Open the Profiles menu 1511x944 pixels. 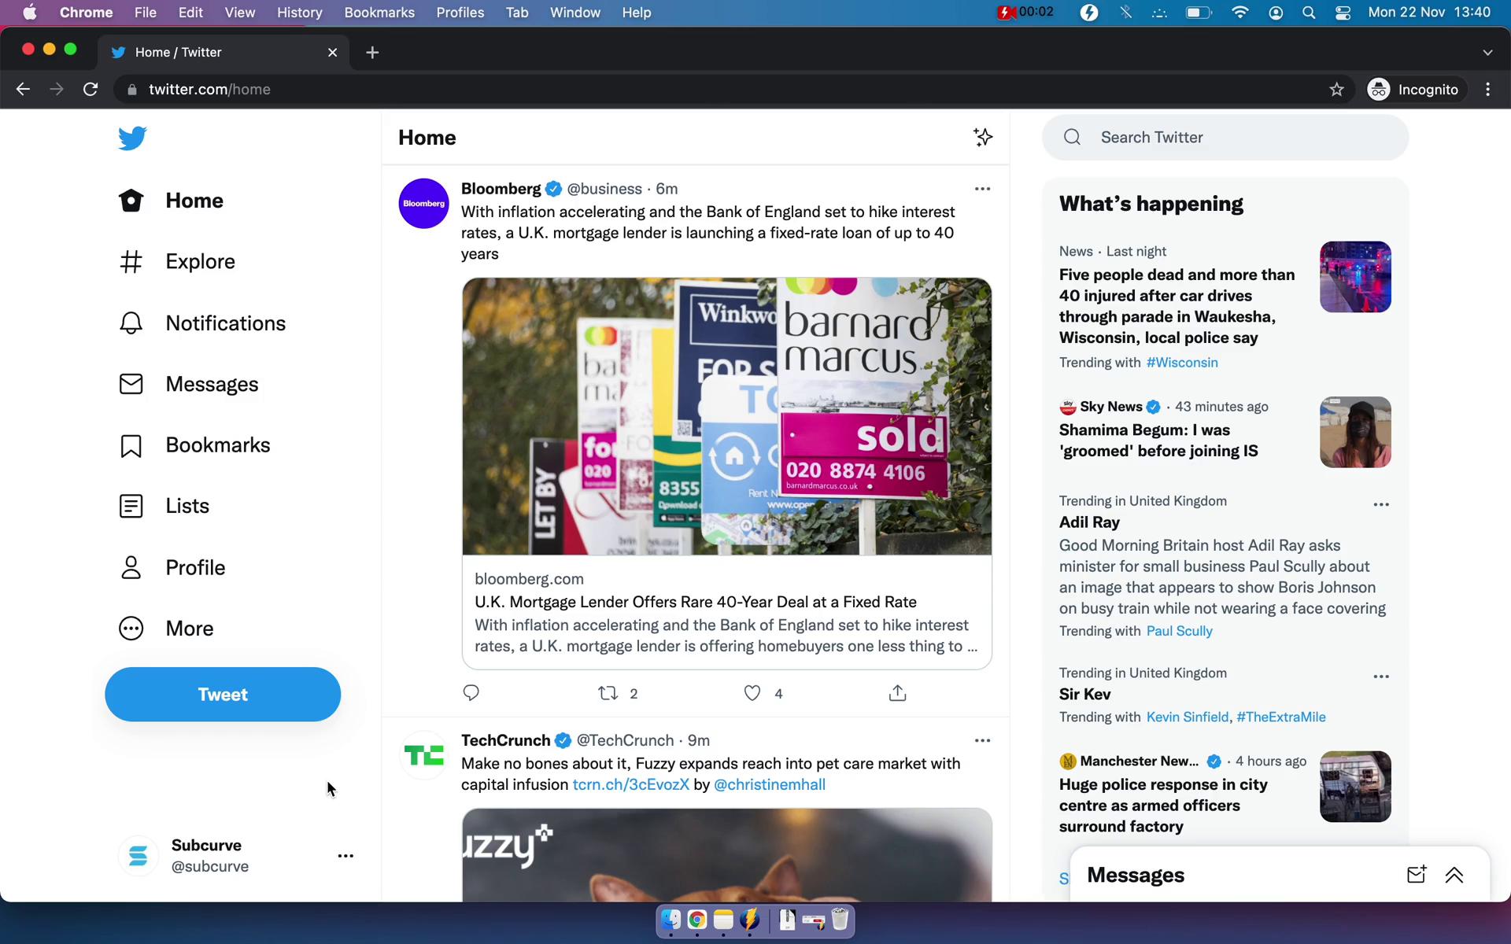(460, 13)
